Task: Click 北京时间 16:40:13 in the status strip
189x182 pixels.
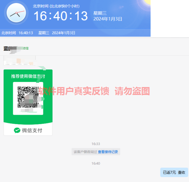Action: [x=17, y=33]
